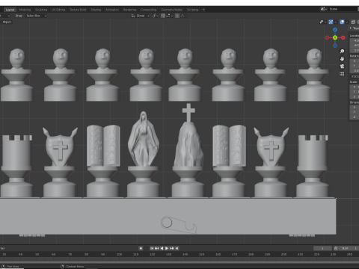The image size is (359, 269).
Task: Add a new workspace with plus button
Action: coord(203,10)
